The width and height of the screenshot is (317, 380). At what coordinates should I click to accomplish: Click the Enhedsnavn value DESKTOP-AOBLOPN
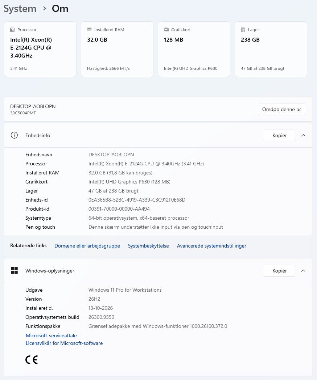coord(111,155)
